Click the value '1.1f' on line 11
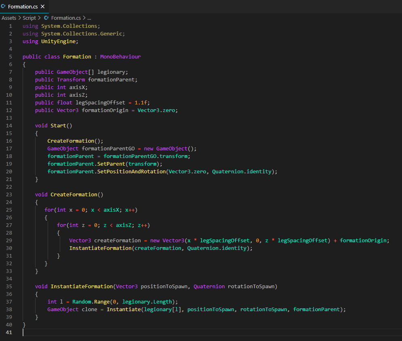Screen dimensions: 402x341 click(x=141, y=102)
